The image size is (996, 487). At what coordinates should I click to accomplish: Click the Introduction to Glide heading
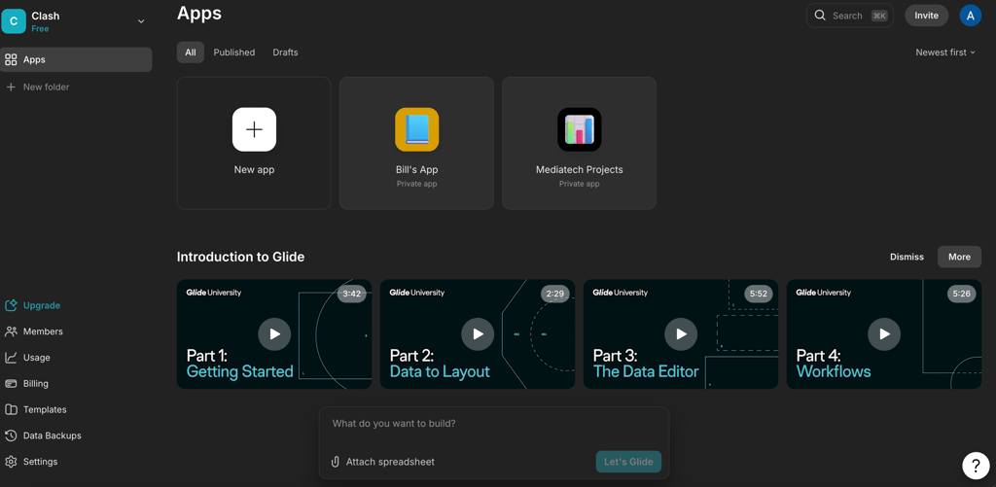[241, 258]
